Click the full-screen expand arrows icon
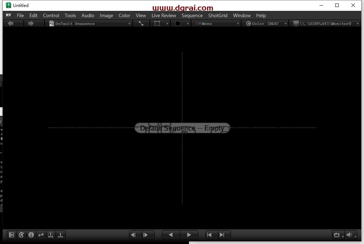The height and width of the screenshot is (244, 364). 141,23
